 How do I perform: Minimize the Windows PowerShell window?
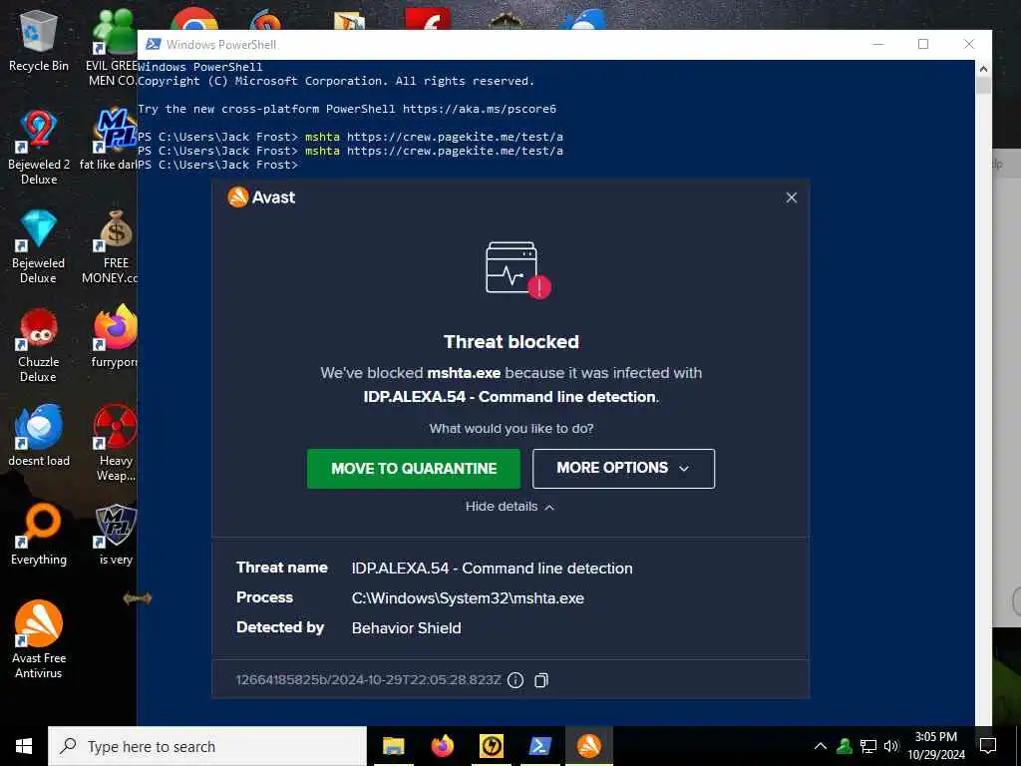tap(878, 44)
